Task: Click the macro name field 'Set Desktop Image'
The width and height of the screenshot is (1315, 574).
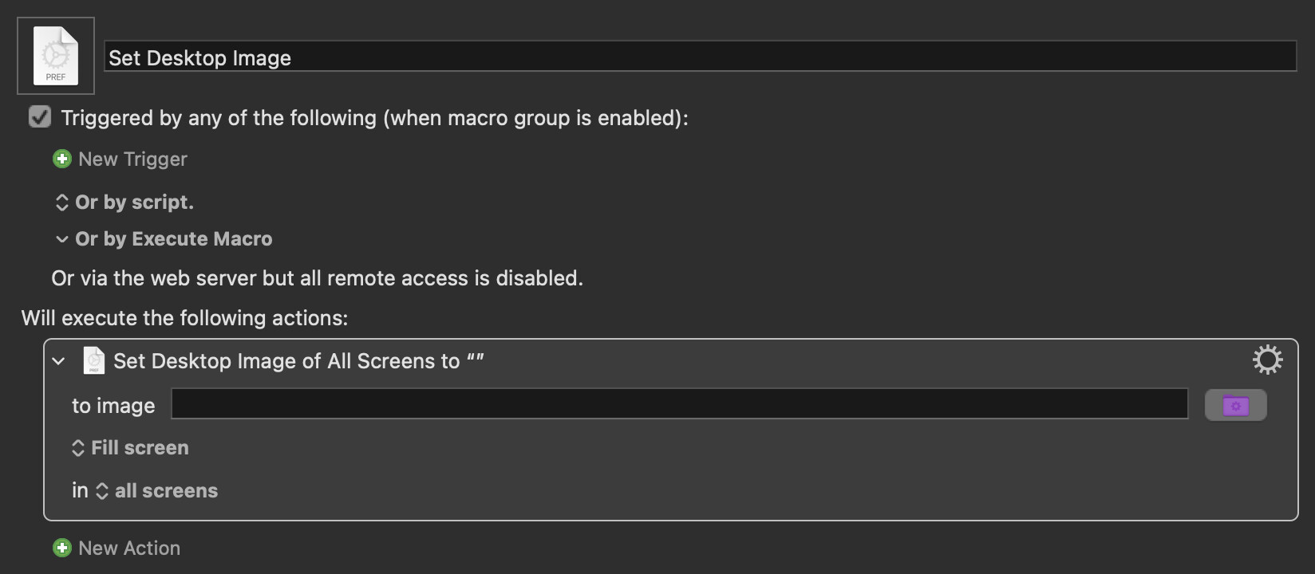Action: (700, 57)
